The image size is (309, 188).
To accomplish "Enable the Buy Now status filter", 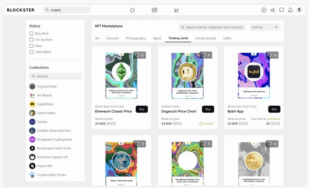I will coord(31,34).
